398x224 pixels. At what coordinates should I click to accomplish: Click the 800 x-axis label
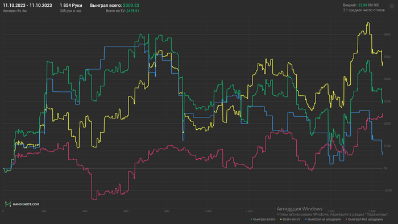(x=167, y=211)
